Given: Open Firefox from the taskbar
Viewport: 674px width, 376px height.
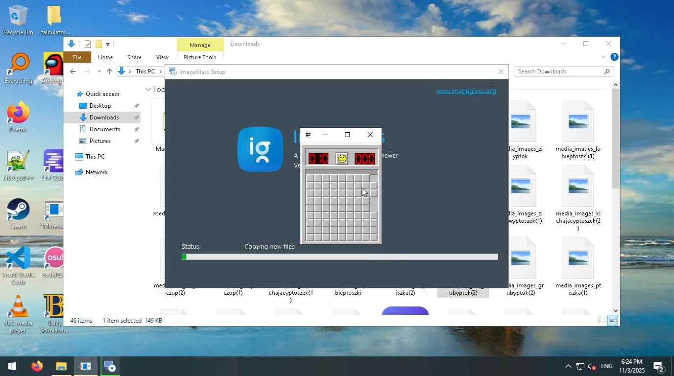Looking at the screenshot, I should pyautogui.click(x=37, y=366).
